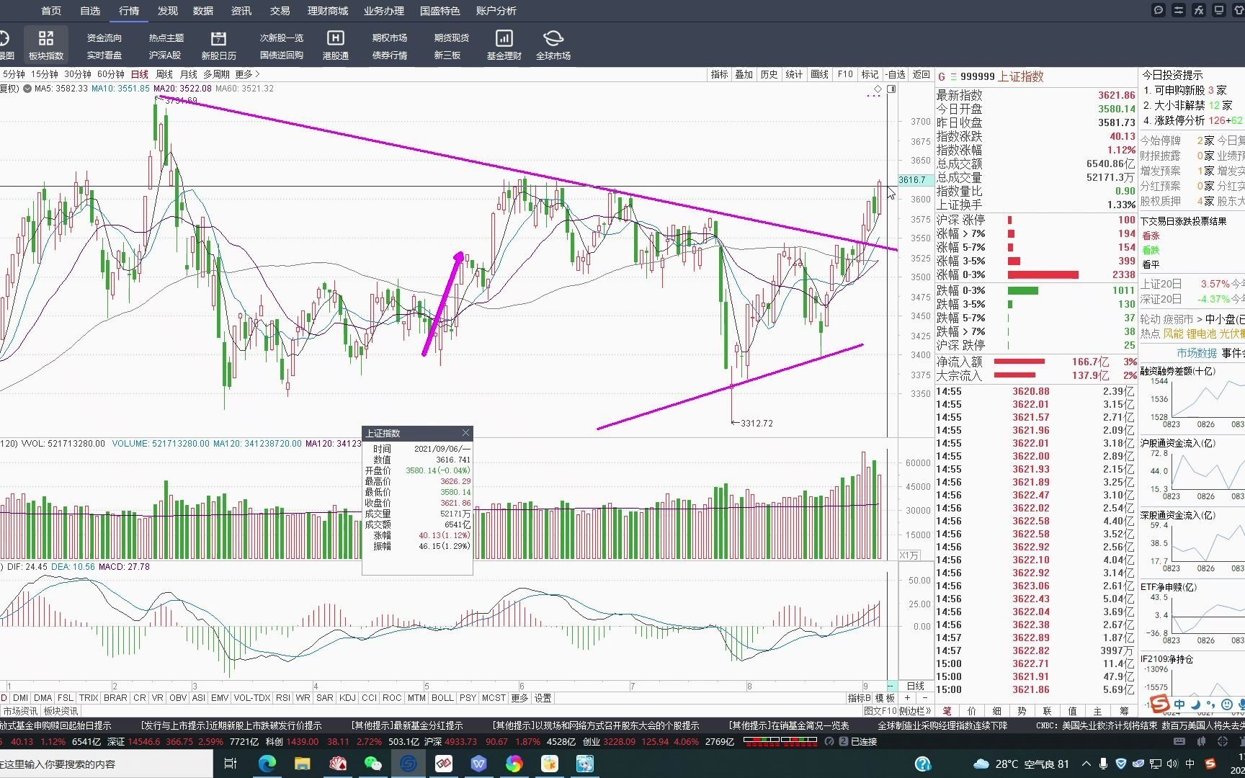Select 日线 daily period
Image resolution: width=1245 pixels, height=778 pixels.
[x=140, y=74]
